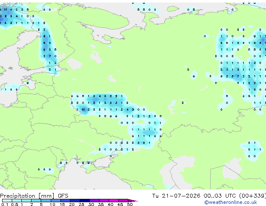Click the "(00+339)" forecast offset text
Viewport: 266px width, 206px height.
tap(253, 196)
